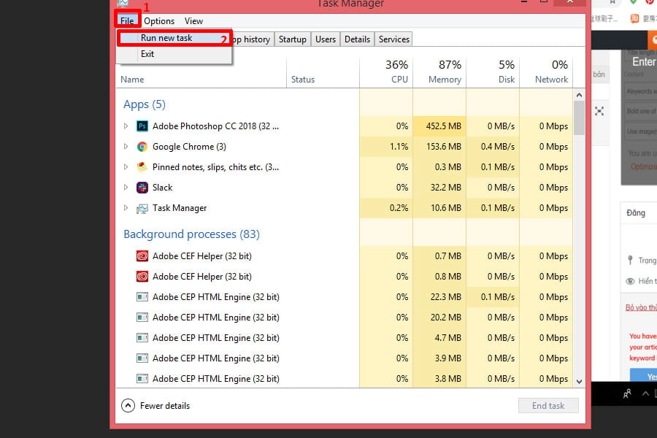Click the Pinned notes app icon
Image resolution: width=657 pixels, height=438 pixels.
[x=142, y=167]
